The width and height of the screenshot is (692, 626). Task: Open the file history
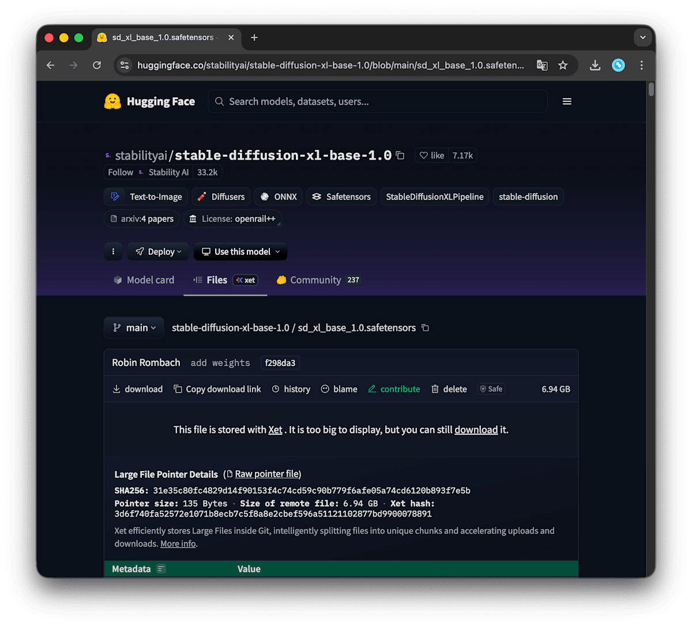tap(291, 389)
